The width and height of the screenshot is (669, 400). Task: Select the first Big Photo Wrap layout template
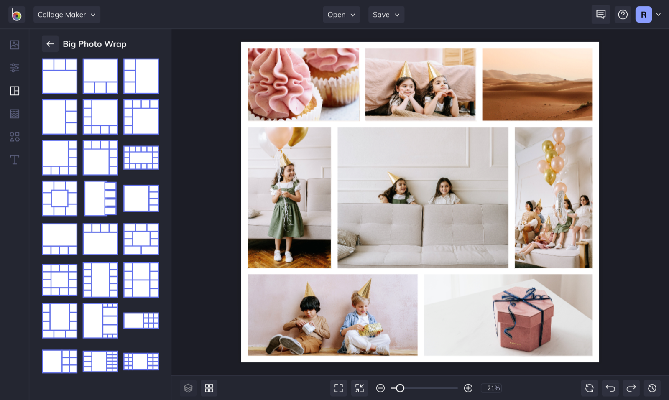(59, 76)
